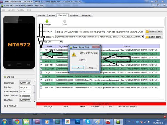Switch to the Flash Tool taskbar icon

(118, 122)
